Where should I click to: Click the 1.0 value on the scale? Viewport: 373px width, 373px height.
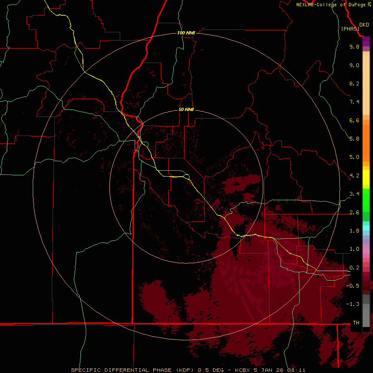click(354, 249)
